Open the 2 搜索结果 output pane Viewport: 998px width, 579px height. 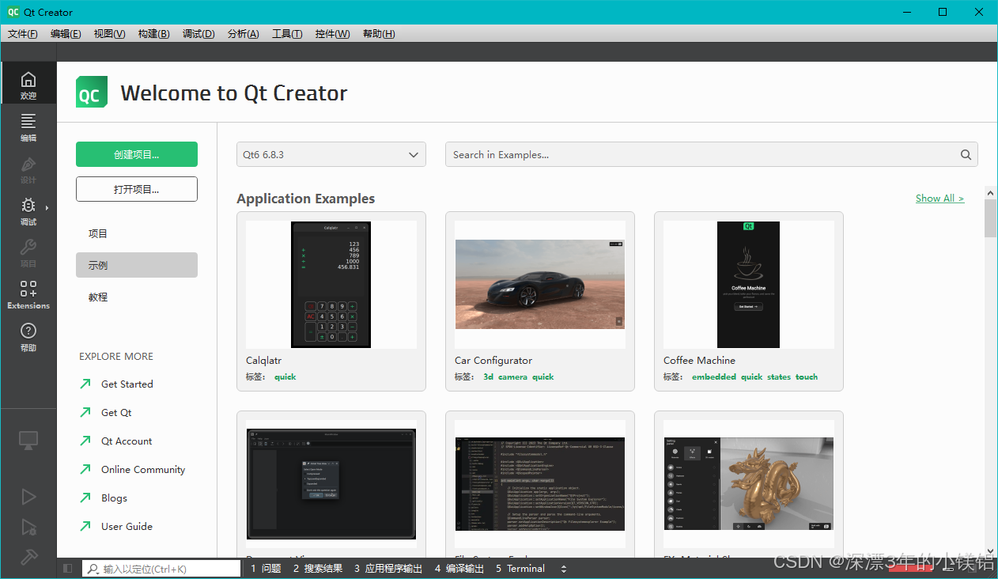tap(318, 568)
